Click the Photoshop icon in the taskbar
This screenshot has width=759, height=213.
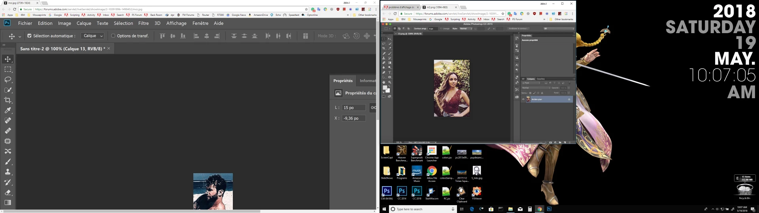549,209
